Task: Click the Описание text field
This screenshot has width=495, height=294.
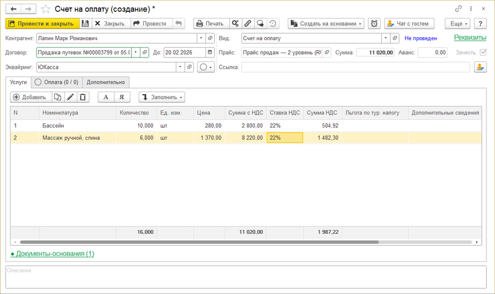Action: pyautogui.click(x=246, y=277)
